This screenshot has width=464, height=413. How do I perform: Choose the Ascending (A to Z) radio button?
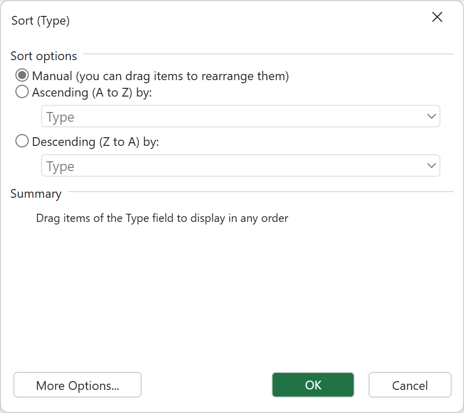[x=22, y=92]
